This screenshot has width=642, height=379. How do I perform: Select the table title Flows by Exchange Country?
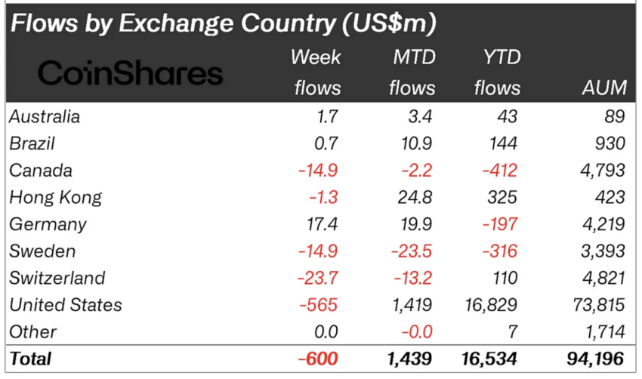pos(223,23)
